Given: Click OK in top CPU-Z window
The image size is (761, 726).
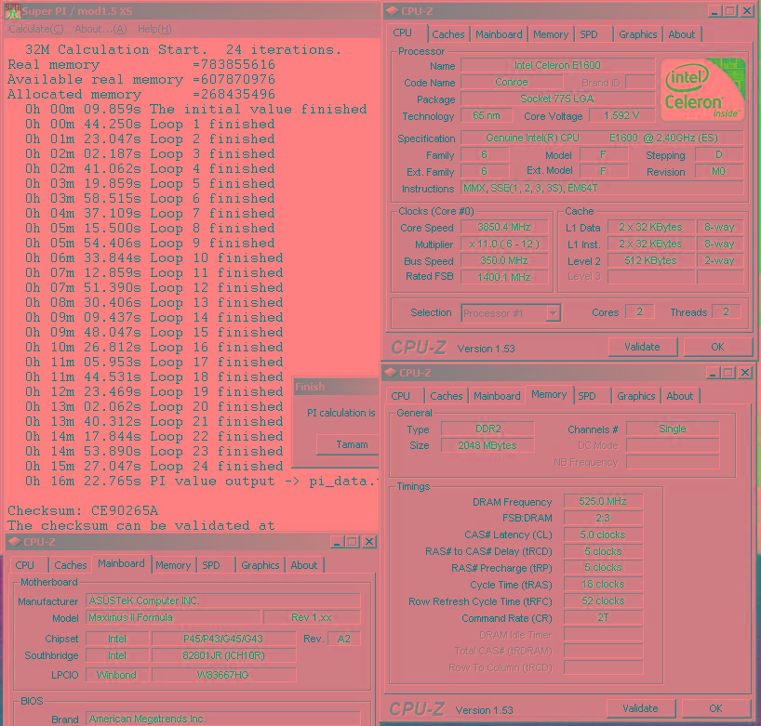Looking at the screenshot, I should click(x=717, y=348).
